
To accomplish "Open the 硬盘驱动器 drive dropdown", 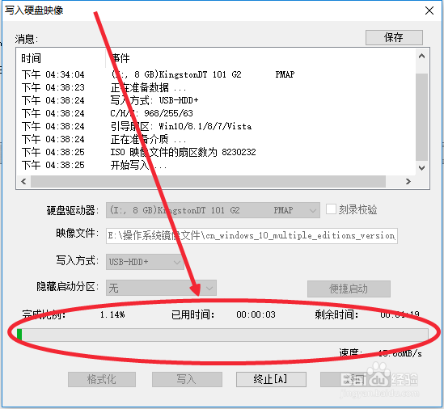I will (213, 210).
